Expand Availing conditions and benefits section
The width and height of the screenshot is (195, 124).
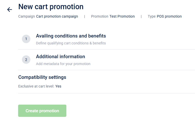coord(71,36)
